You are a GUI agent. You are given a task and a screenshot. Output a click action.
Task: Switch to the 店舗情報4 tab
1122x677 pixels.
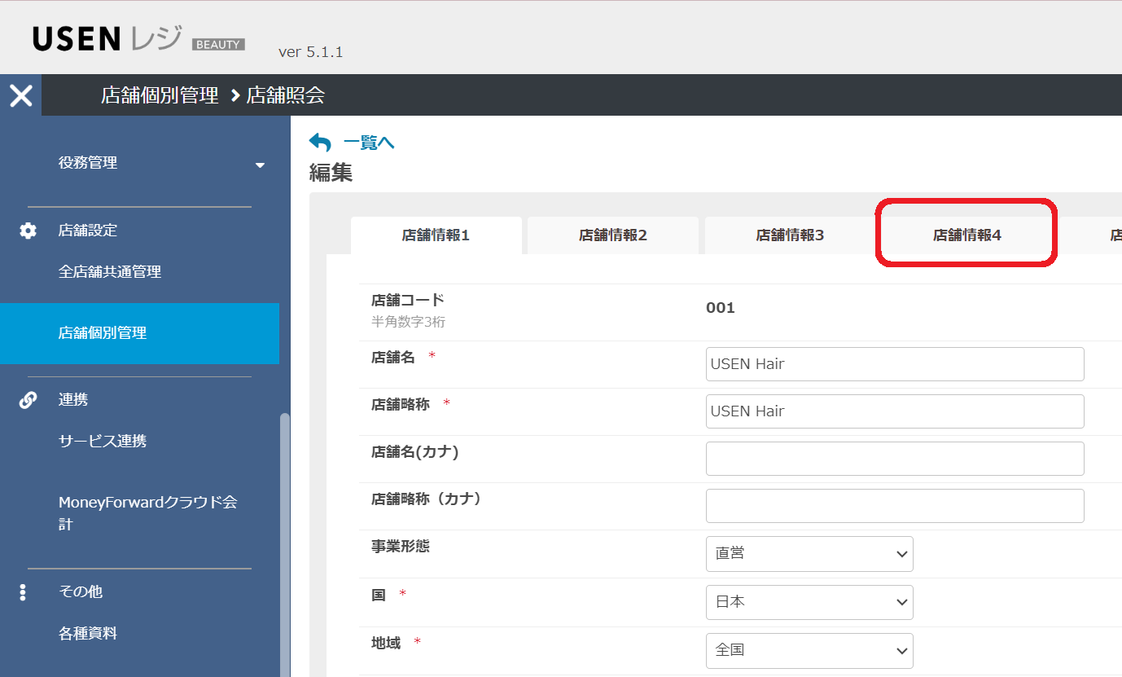[x=966, y=235]
